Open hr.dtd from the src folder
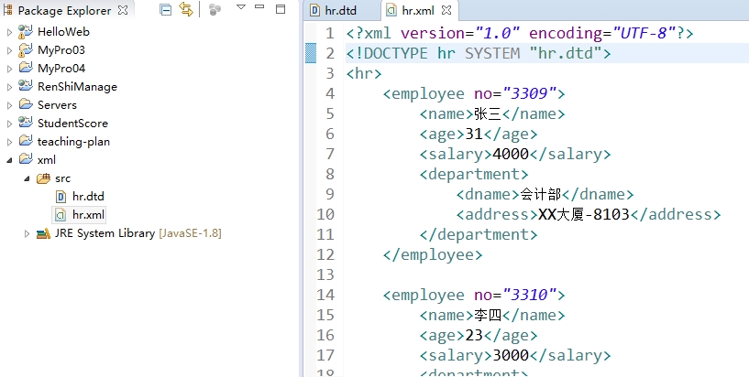The image size is (749, 377). click(x=88, y=197)
